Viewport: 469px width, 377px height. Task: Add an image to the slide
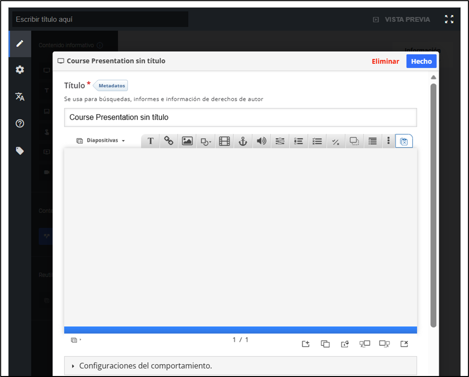(x=187, y=141)
